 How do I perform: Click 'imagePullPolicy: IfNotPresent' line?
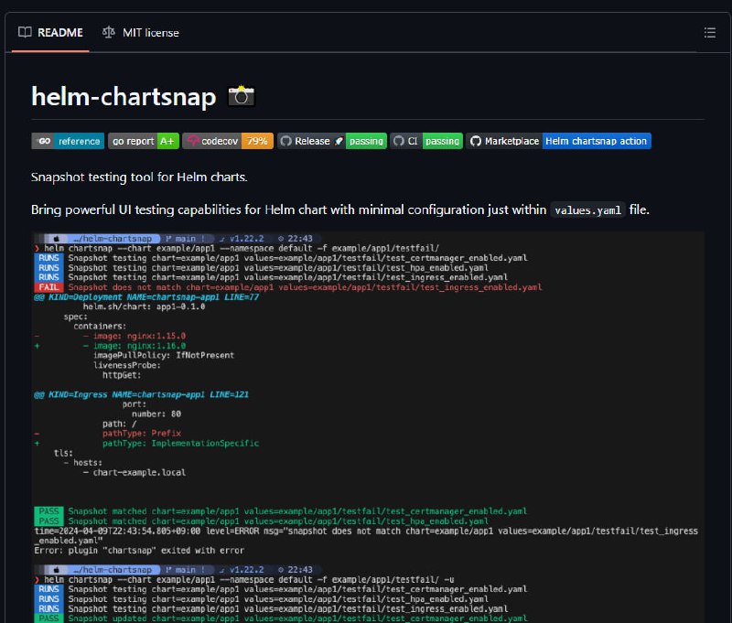pyautogui.click(x=164, y=356)
